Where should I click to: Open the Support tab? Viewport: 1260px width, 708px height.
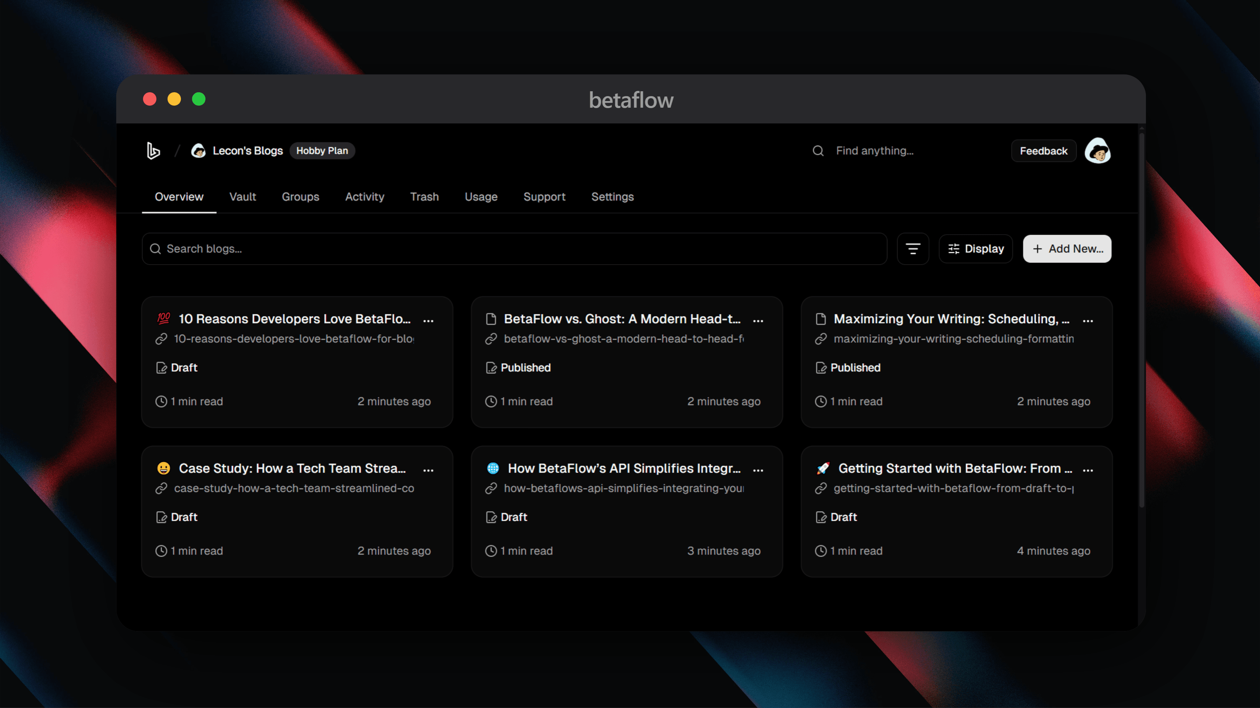tap(544, 196)
